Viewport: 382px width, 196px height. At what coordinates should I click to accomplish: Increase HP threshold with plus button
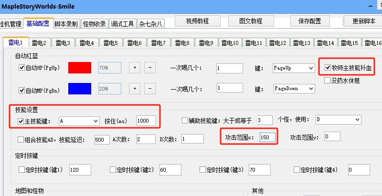135,68
